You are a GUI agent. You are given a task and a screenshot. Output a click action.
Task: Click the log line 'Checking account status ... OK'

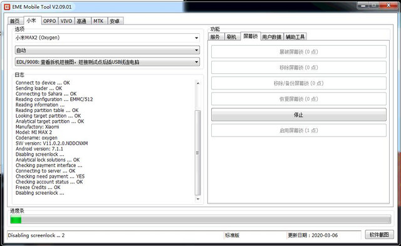tap(49, 182)
